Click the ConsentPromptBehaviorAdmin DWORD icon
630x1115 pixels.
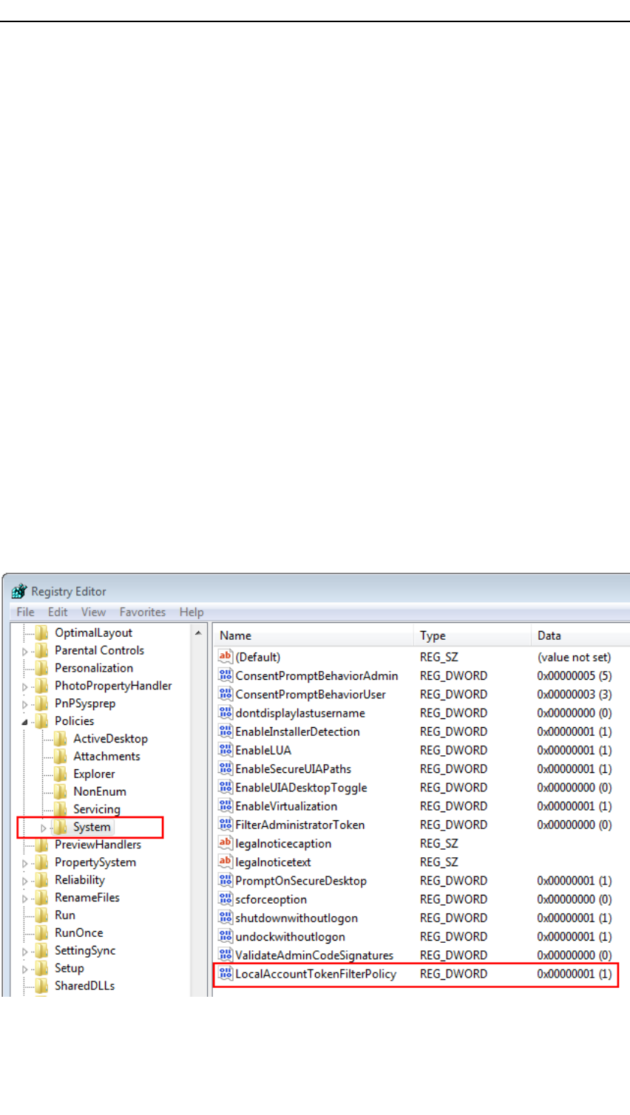226,675
